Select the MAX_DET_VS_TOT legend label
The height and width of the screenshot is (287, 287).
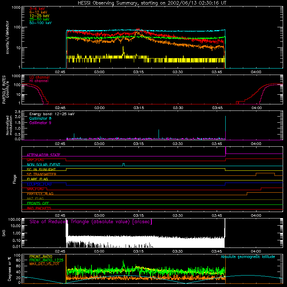click(44, 264)
